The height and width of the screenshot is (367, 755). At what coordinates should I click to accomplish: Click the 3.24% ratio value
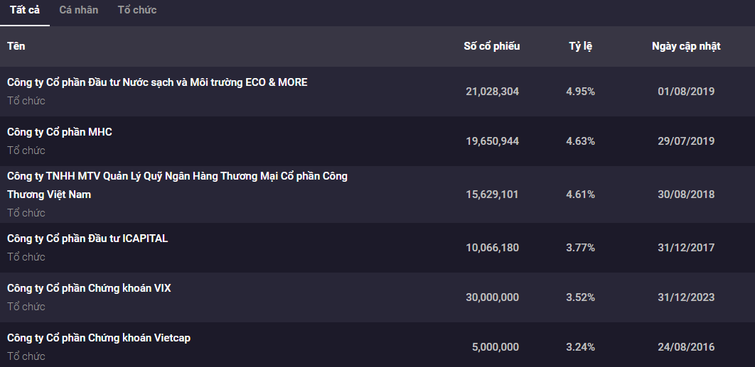point(580,347)
